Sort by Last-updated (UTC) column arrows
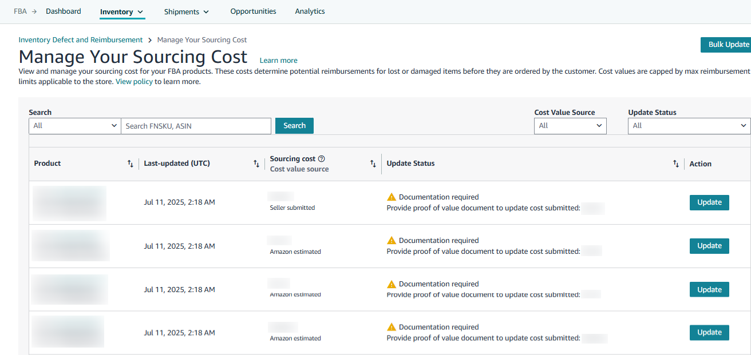 coord(256,164)
